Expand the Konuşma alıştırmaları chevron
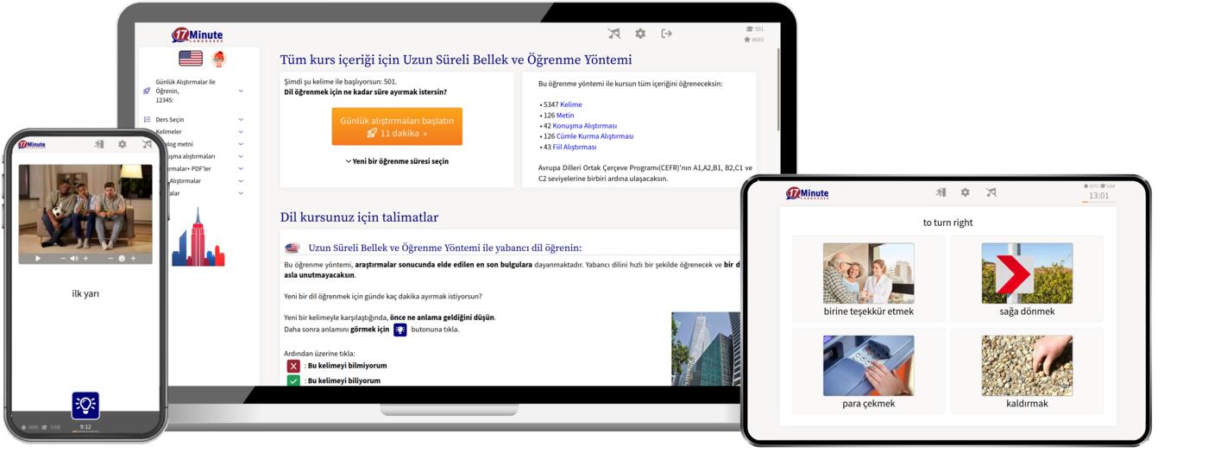 (x=241, y=156)
